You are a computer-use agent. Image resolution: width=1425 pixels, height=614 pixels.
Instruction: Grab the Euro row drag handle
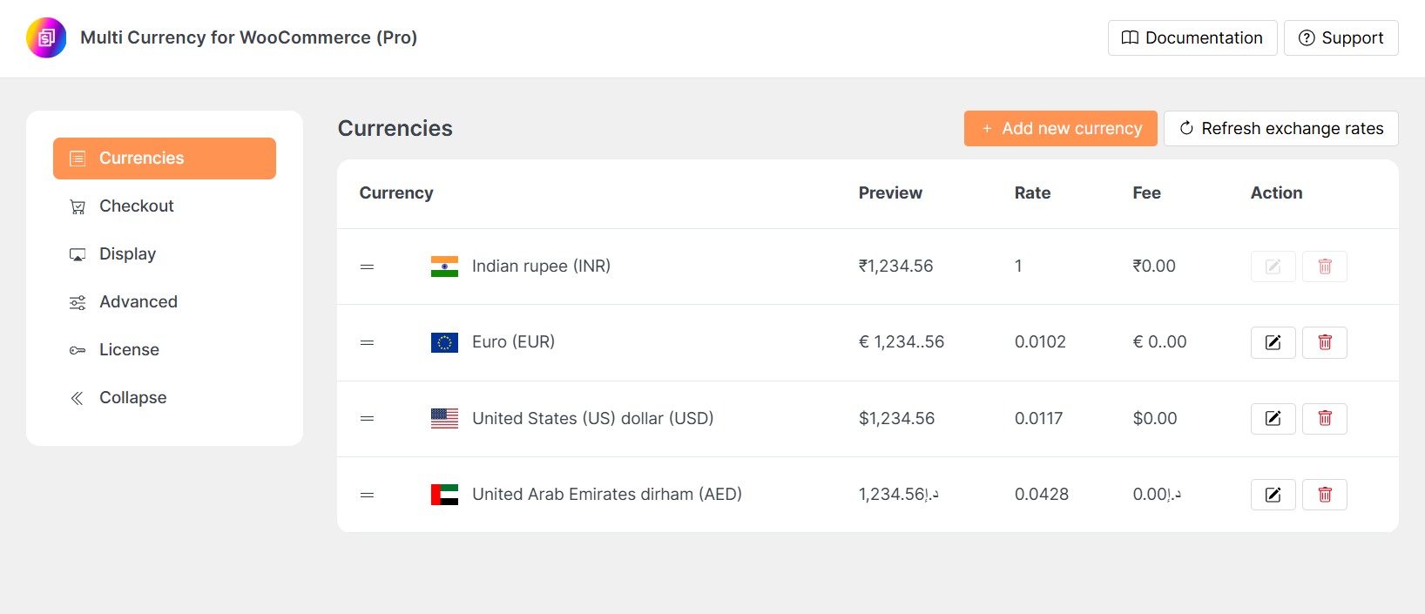tap(367, 342)
